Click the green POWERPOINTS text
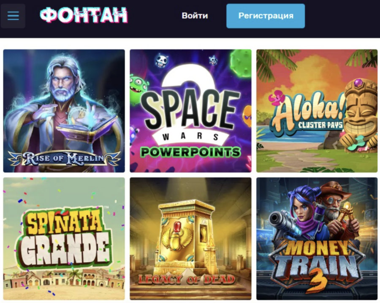Screen dimensions: 380x303 click(191, 152)
